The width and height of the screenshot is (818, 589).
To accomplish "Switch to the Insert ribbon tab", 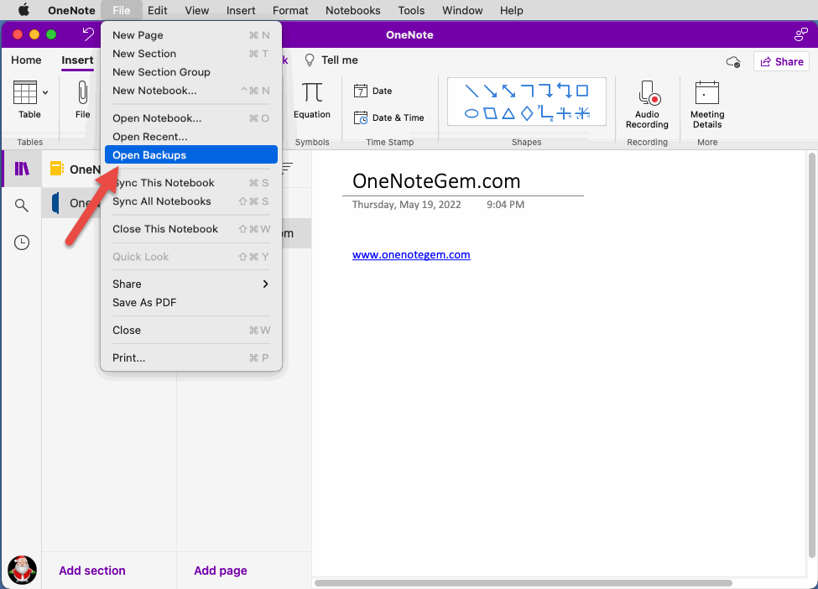I will coord(77,60).
